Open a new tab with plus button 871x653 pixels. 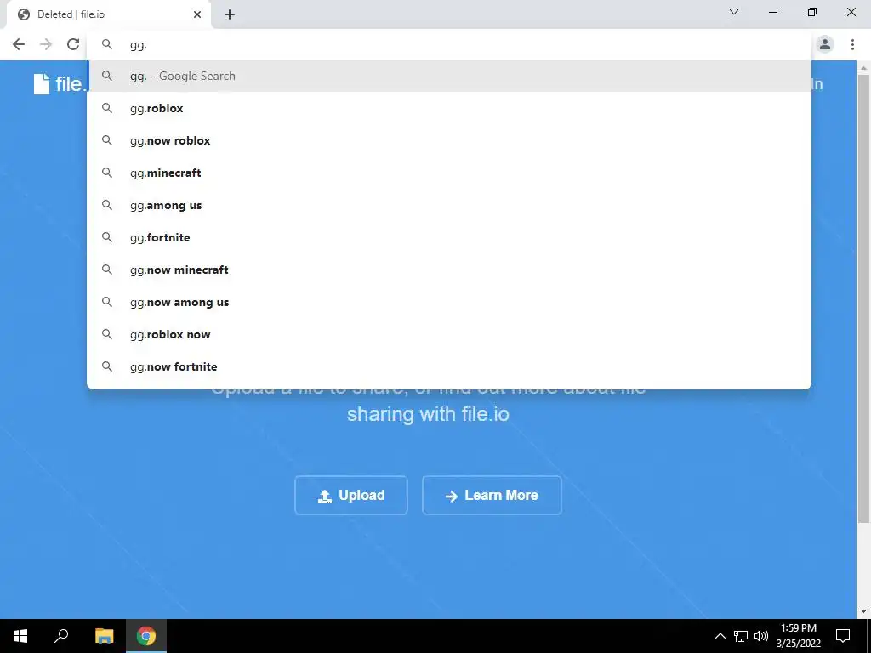click(x=230, y=15)
